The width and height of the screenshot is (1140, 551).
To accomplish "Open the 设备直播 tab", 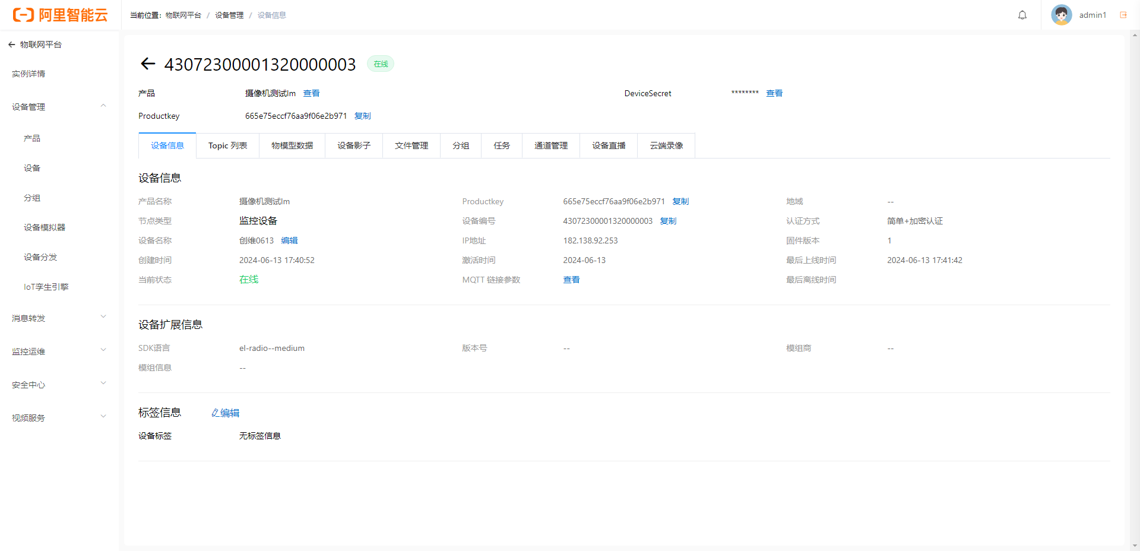I will [x=609, y=145].
